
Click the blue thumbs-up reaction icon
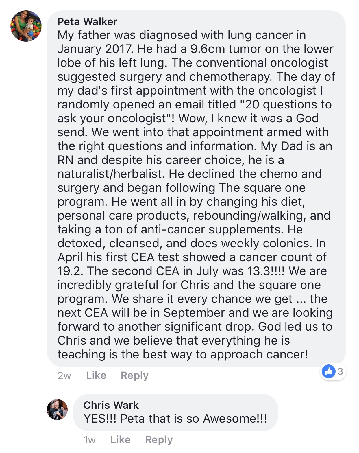pos(329,371)
